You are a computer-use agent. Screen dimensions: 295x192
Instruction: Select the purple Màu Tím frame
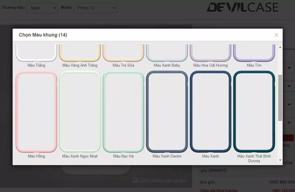click(254, 53)
